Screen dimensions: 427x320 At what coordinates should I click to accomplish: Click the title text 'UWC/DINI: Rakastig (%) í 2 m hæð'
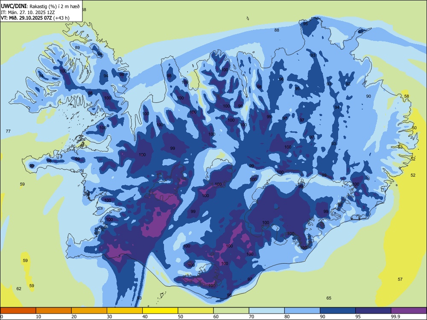pos(40,6)
